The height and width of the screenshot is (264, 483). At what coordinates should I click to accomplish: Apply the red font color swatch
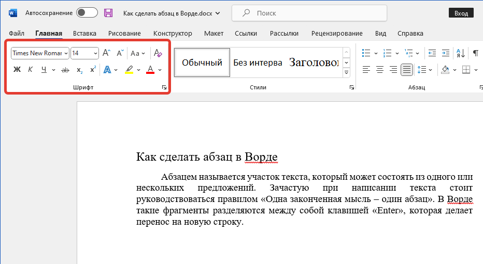150,70
